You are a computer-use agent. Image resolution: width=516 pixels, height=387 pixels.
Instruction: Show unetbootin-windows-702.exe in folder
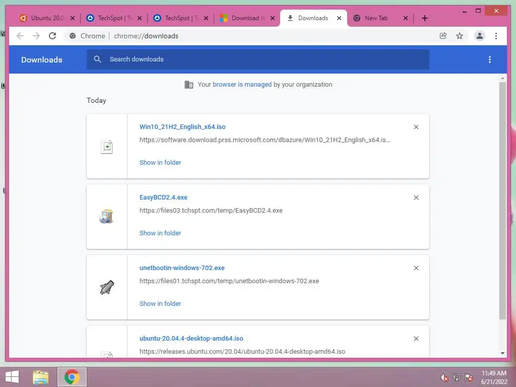(160, 304)
